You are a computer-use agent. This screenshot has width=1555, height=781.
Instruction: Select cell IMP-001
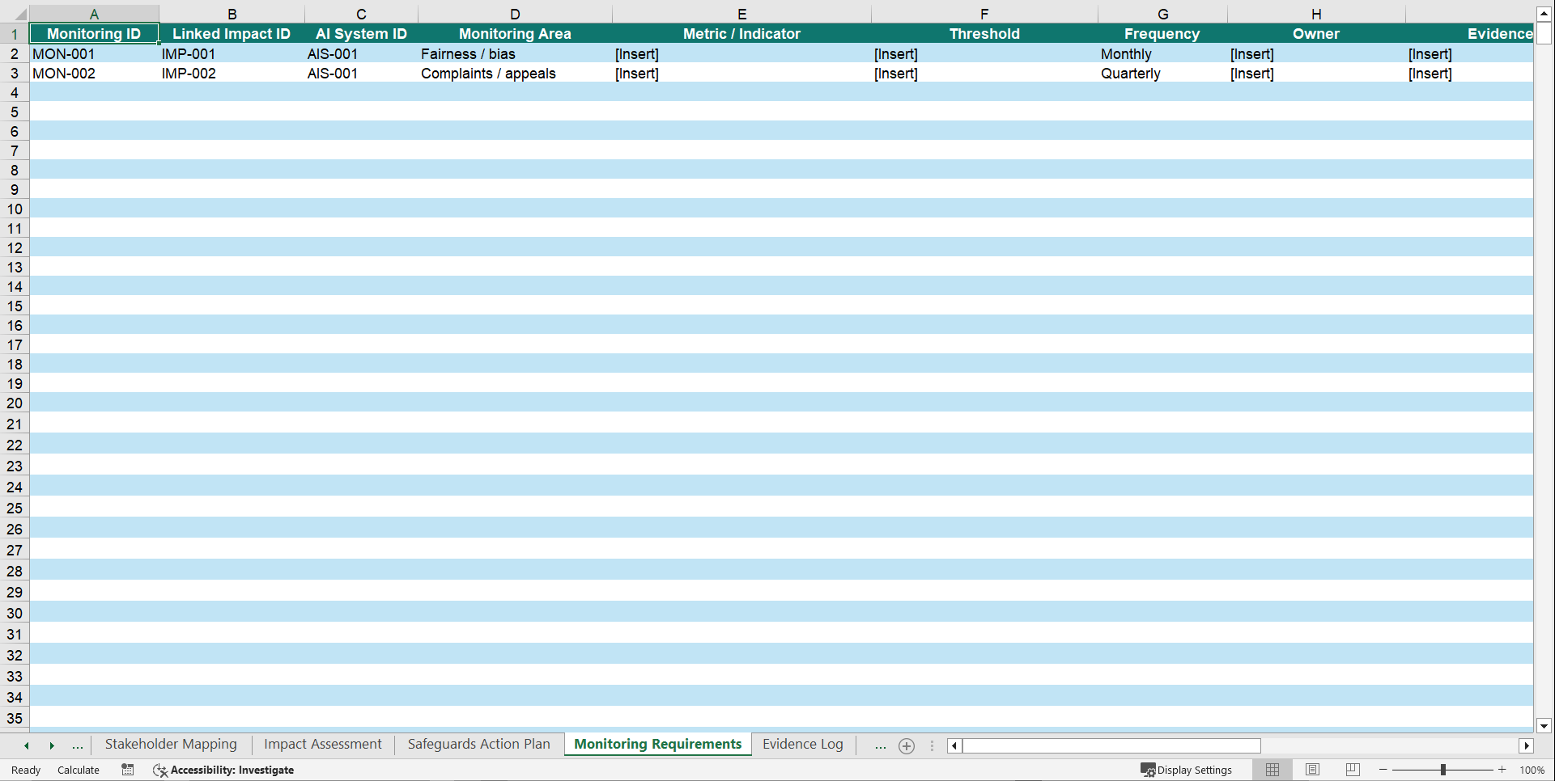point(232,53)
